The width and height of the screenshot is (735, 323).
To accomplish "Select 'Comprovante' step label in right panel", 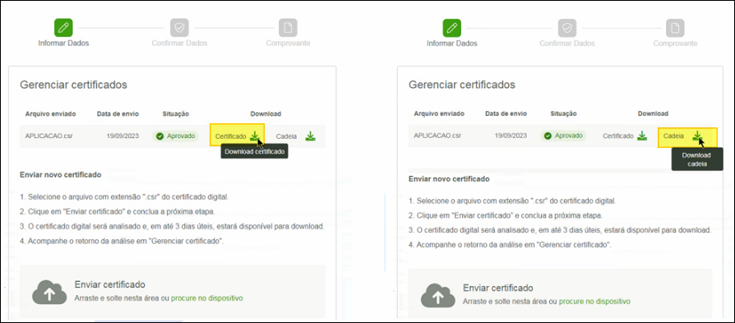I will click(x=676, y=44).
